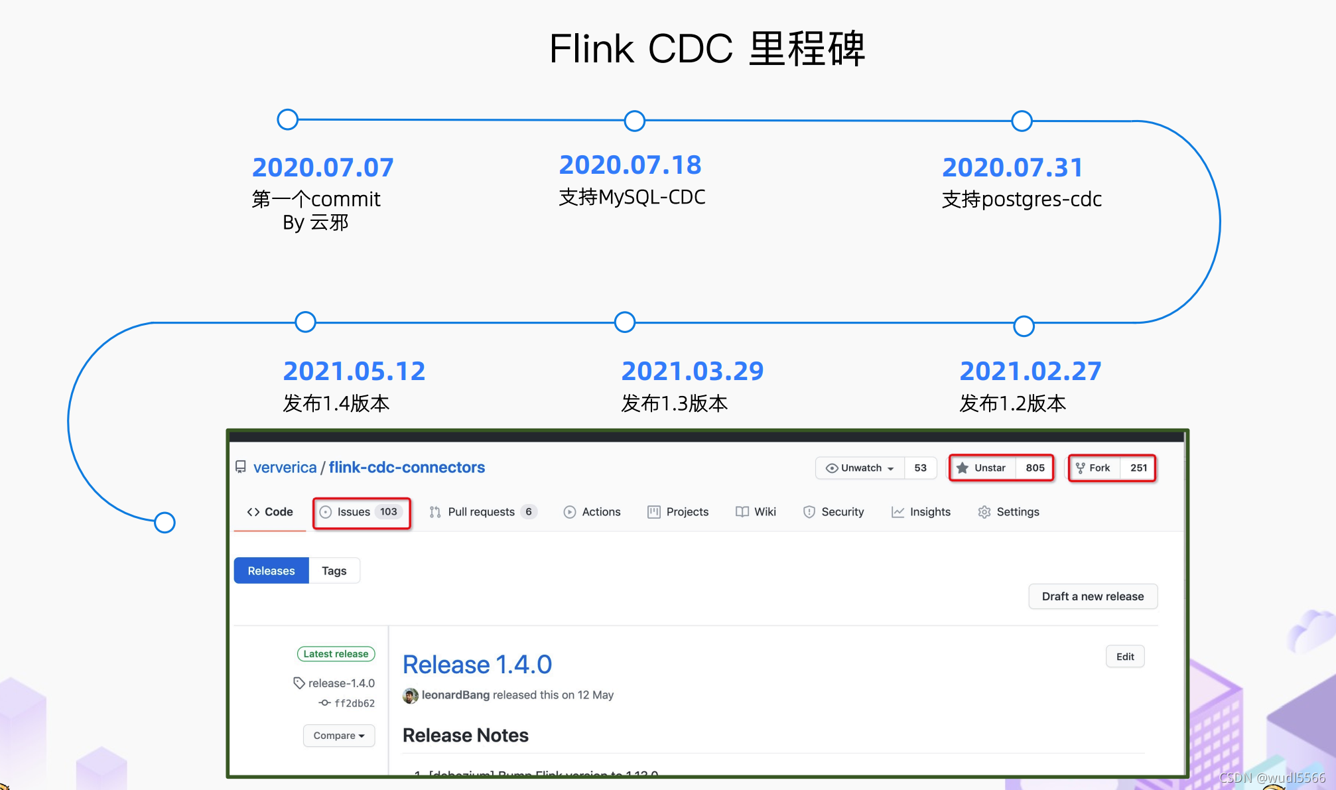Click the 2021.05.12 timeline marker circle

[x=305, y=322]
